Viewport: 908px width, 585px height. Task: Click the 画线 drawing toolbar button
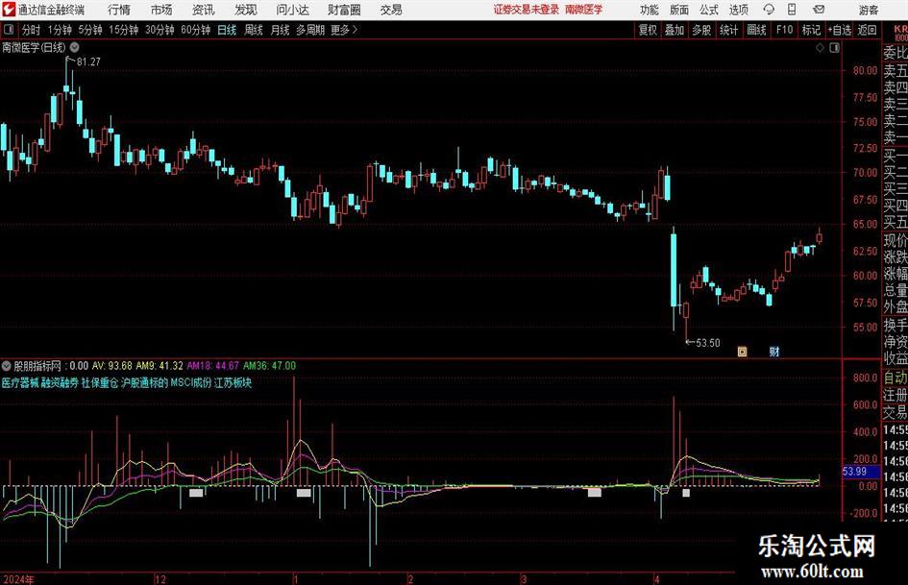757,30
